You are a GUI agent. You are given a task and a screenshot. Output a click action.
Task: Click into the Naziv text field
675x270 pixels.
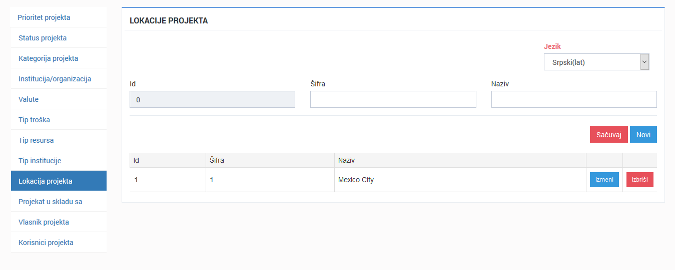[573, 99]
